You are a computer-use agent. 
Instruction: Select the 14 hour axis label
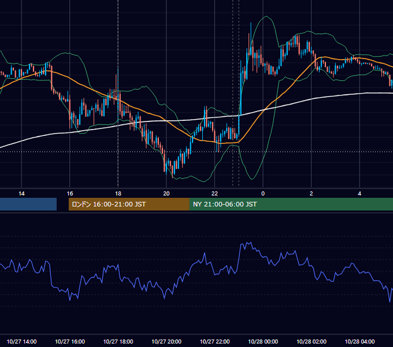pos(21,194)
